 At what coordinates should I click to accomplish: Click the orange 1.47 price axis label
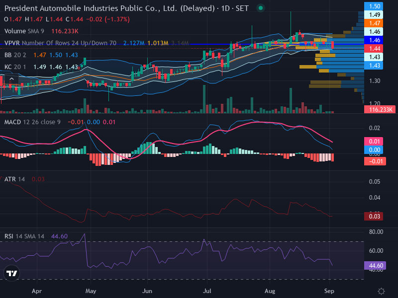point(374,23)
